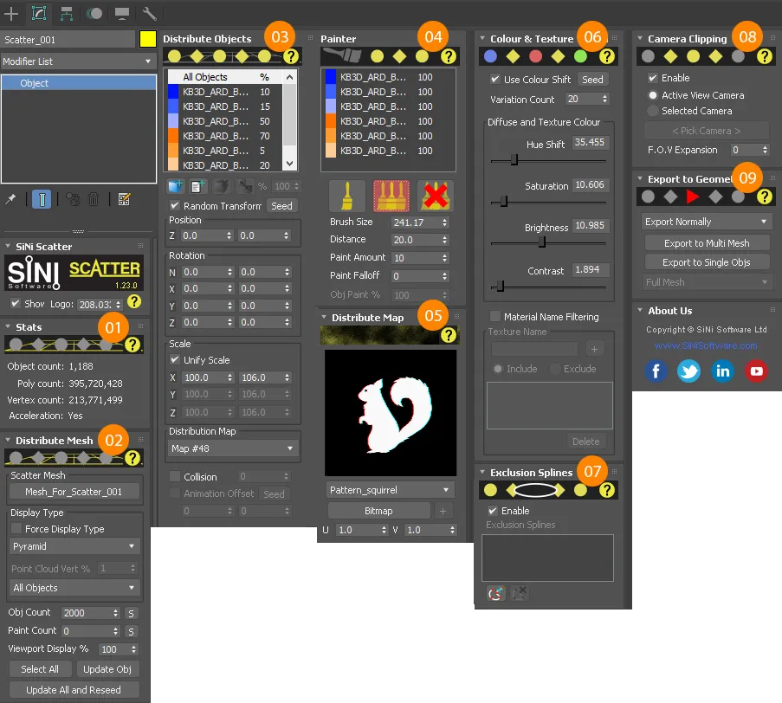Select the multi-brush paint tool

pyautogui.click(x=391, y=197)
